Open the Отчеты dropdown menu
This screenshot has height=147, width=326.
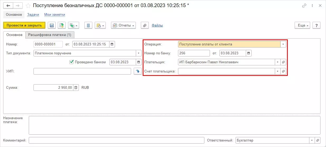[123, 25]
